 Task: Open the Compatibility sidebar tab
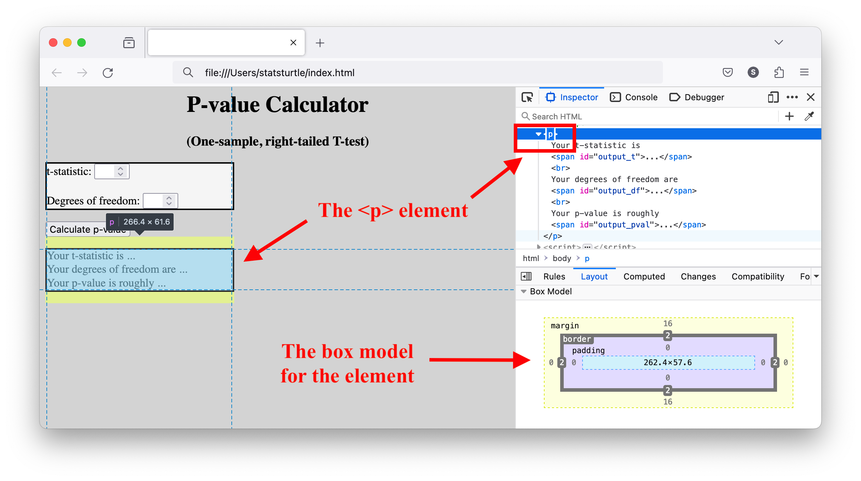click(758, 277)
